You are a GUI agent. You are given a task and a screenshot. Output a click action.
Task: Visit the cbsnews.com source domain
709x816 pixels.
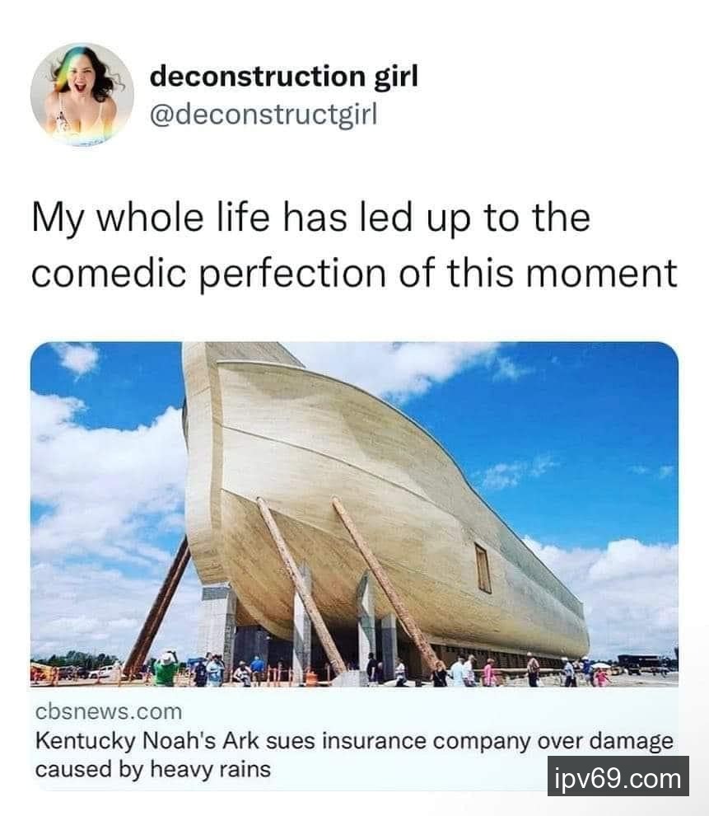tap(109, 711)
